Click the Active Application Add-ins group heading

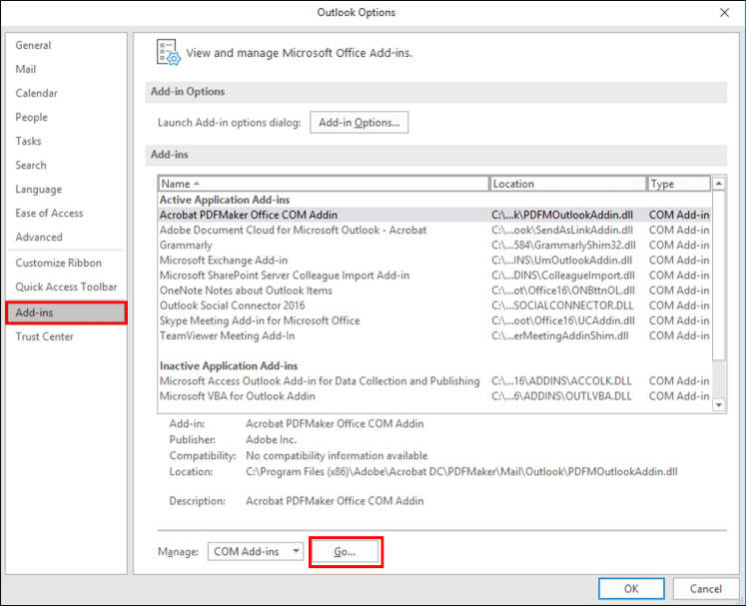point(225,200)
